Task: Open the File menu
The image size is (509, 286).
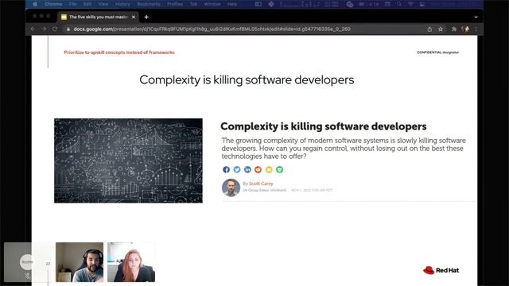Action: click(x=72, y=4)
